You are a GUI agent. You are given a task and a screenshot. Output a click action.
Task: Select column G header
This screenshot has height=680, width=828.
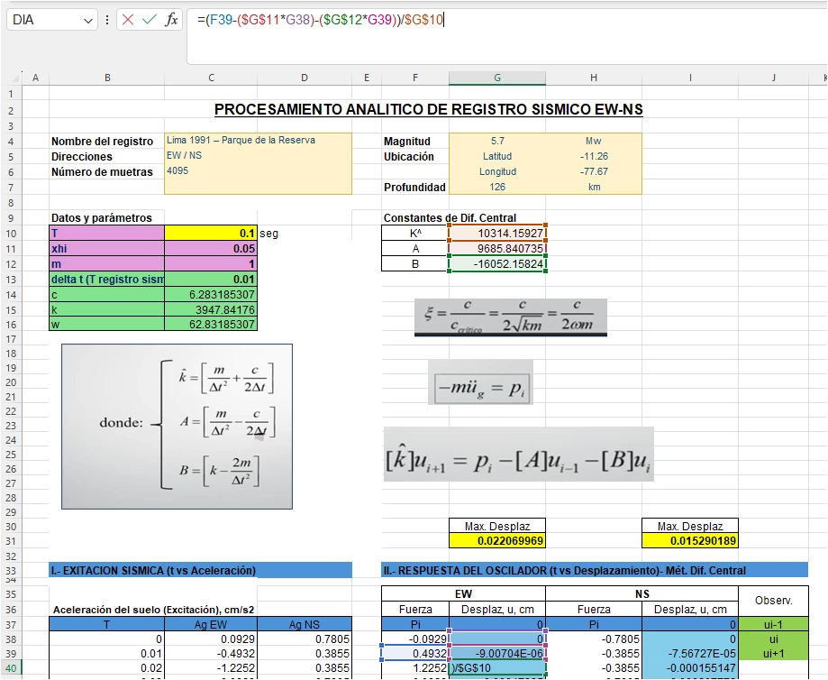pyautogui.click(x=497, y=78)
